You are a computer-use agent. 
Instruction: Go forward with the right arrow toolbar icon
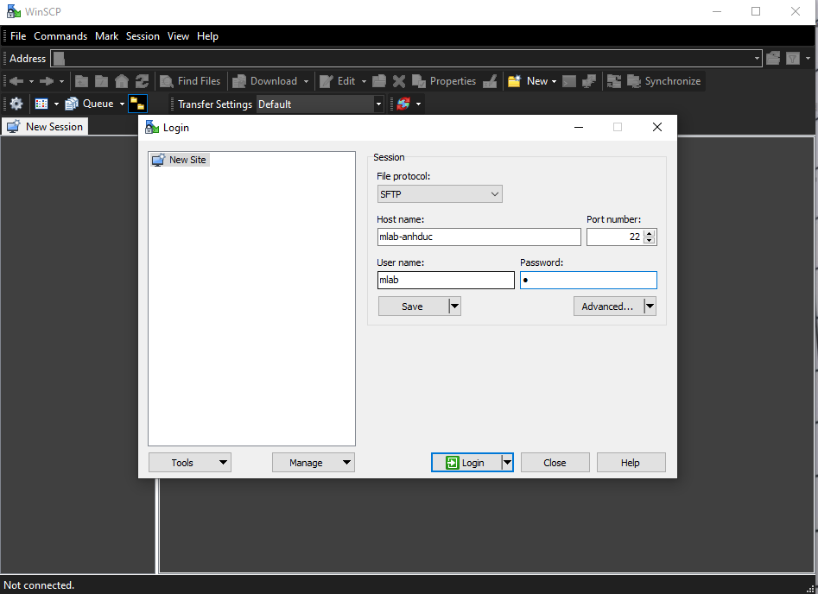47,81
